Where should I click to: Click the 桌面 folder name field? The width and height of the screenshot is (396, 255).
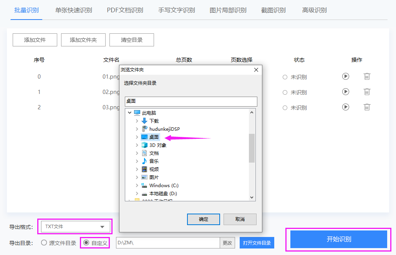(191, 101)
